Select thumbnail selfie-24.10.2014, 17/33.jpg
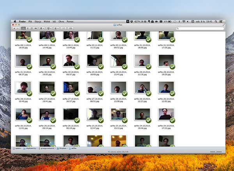Image resolution: width=234 pixels, height=171 pixels. (x=166, y=114)
